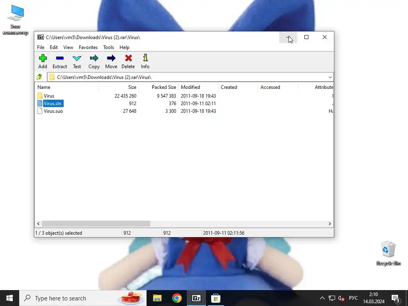Open Recycle Bin desktop icon
Viewport: 408px width, 306px height.
[x=388, y=253]
